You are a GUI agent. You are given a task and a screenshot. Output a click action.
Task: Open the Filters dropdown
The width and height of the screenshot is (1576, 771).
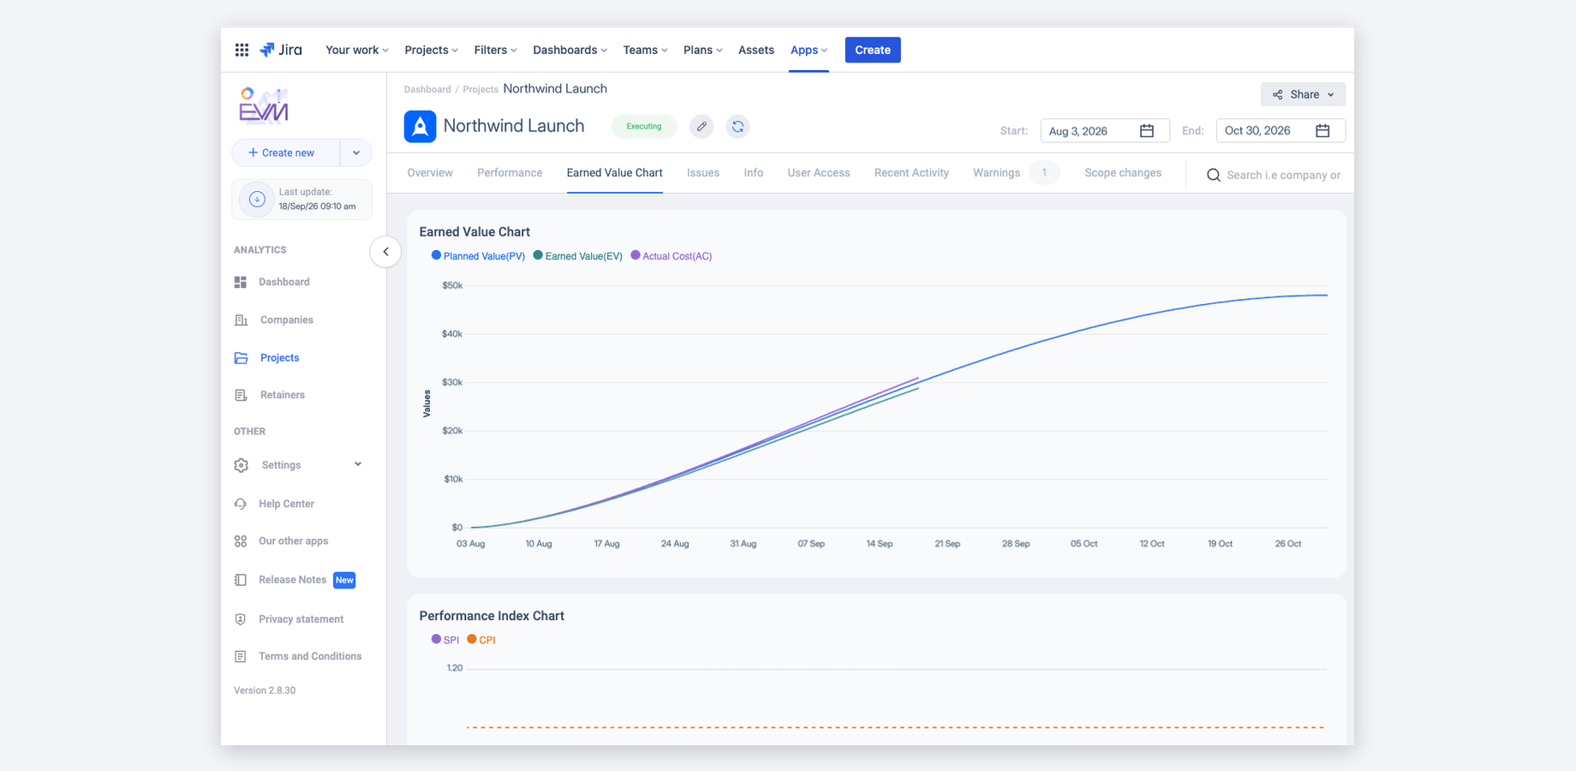495,50
